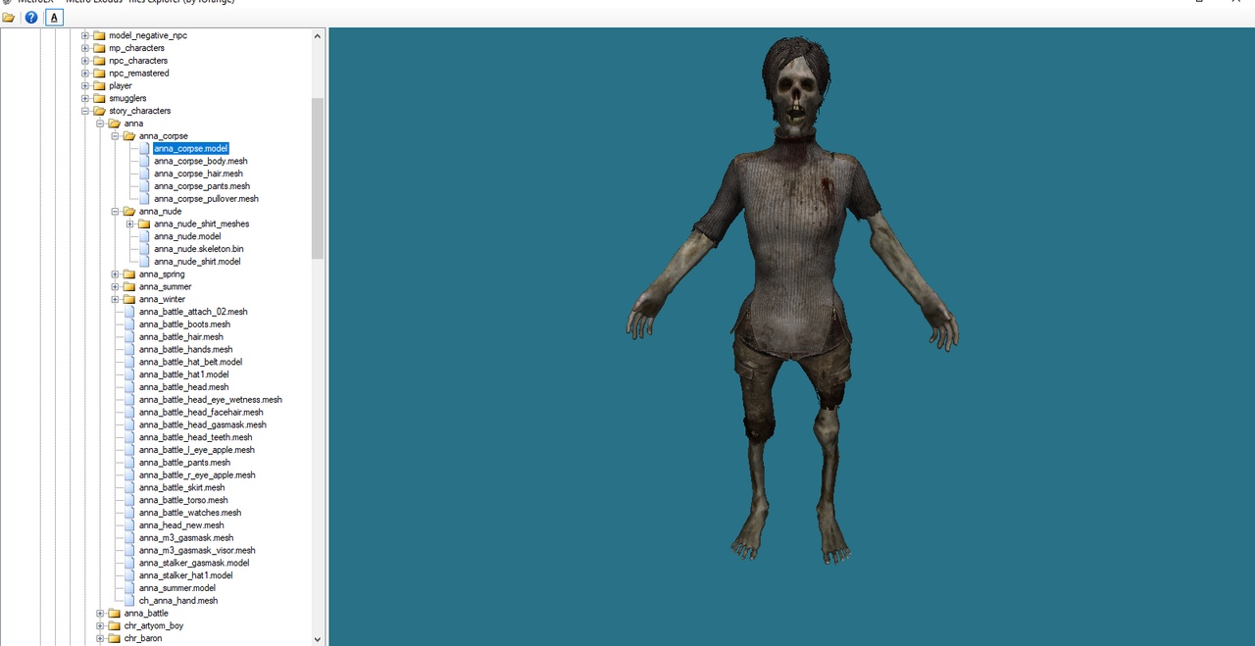1255x646 pixels.
Task: Expand the anna_battle folder
Action: pyautogui.click(x=100, y=614)
